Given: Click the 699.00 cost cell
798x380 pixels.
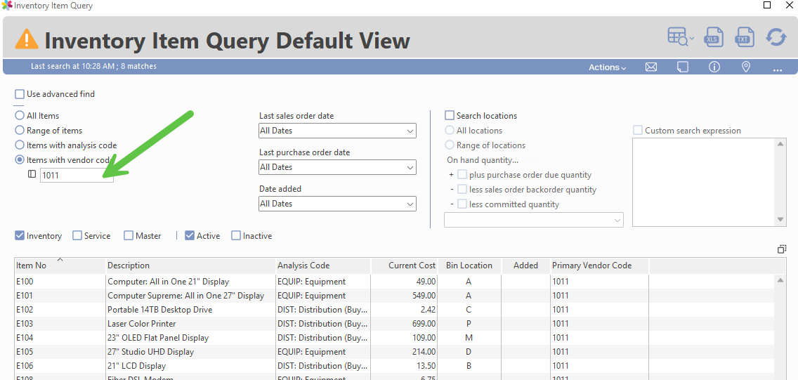Looking at the screenshot, I should tap(404, 324).
